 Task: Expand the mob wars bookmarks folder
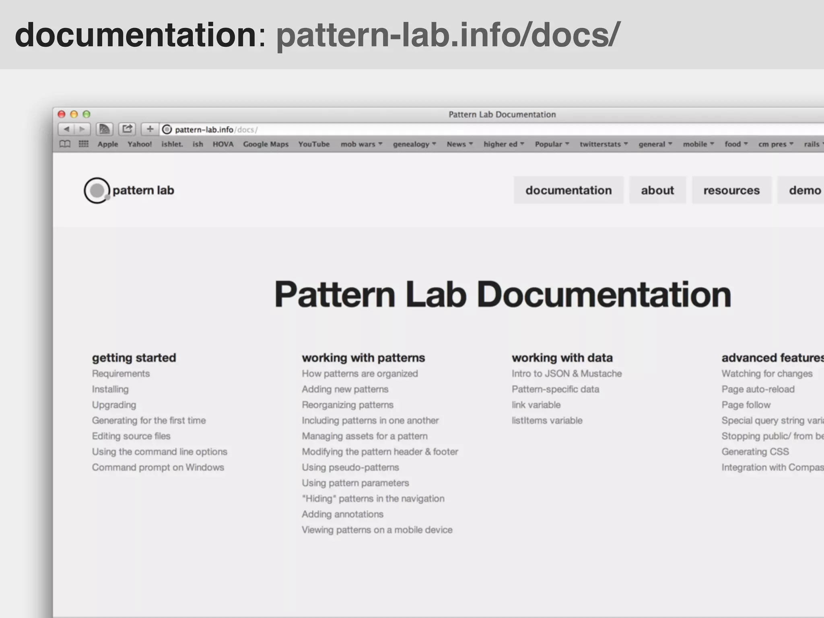pyautogui.click(x=361, y=144)
